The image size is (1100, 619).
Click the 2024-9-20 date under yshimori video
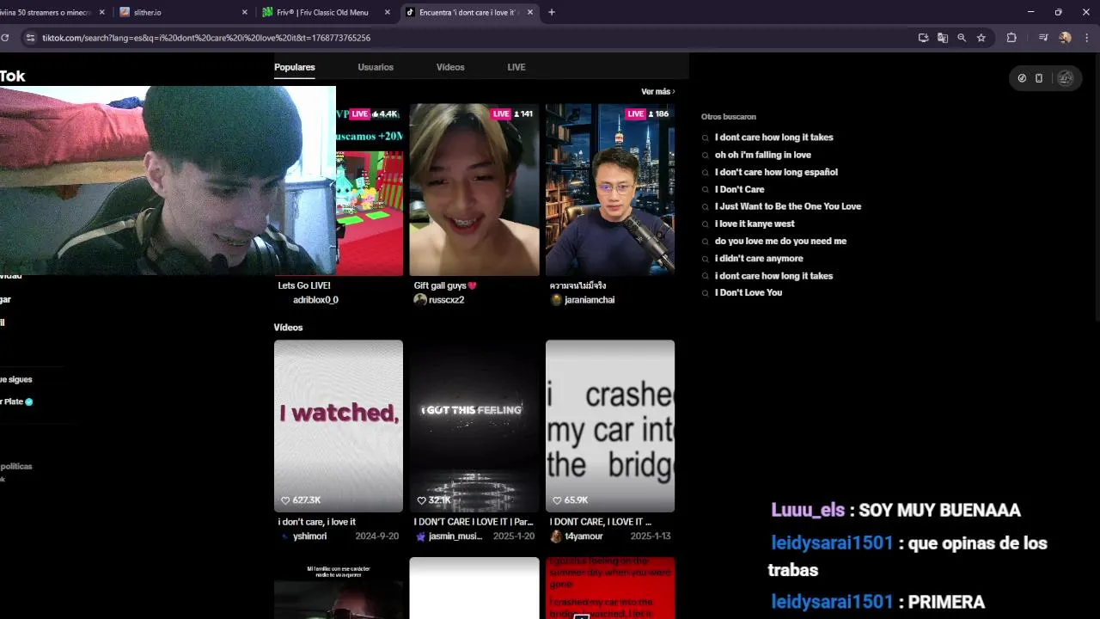pyautogui.click(x=377, y=536)
